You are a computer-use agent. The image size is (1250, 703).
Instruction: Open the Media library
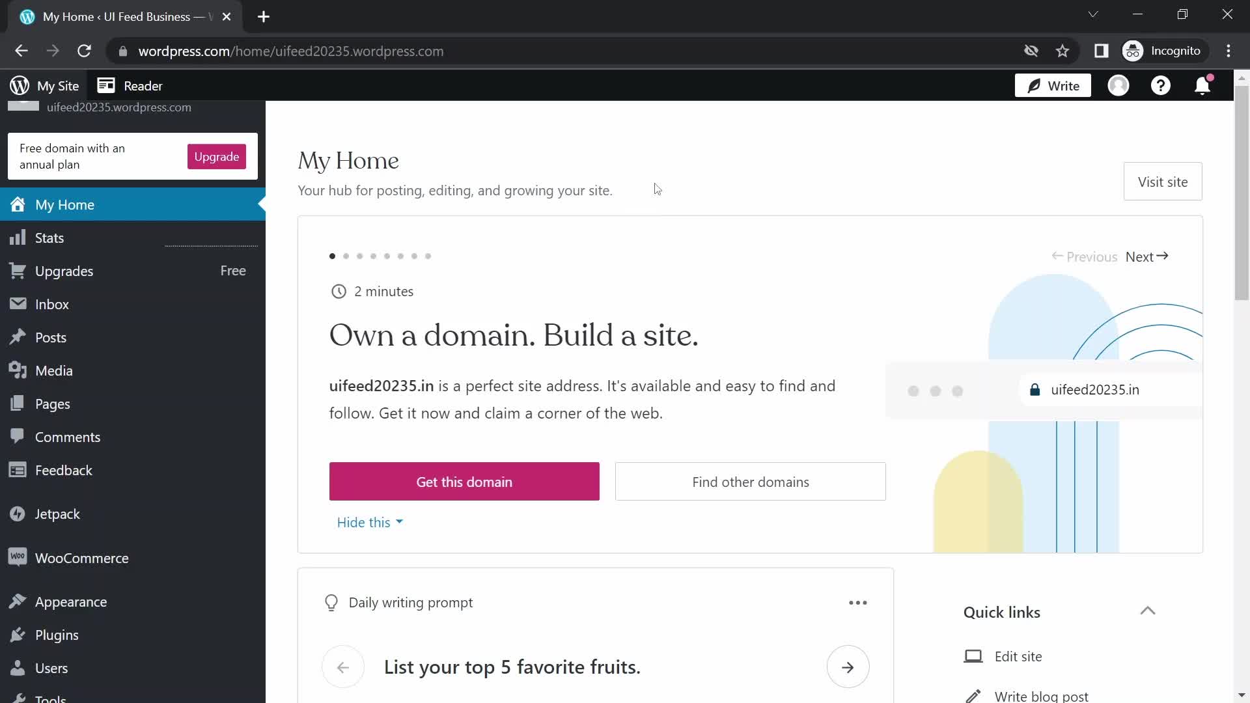53,370
